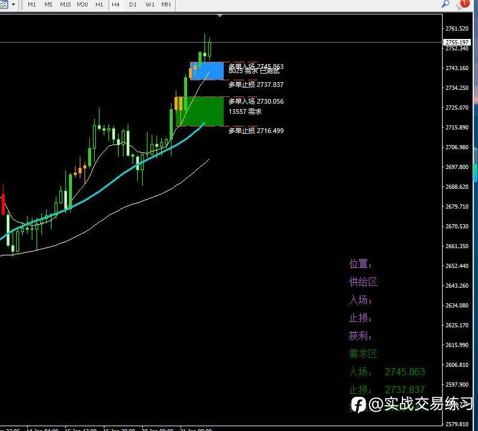
Task: Click price scale value 2697.800
Action: click(457, 167)
